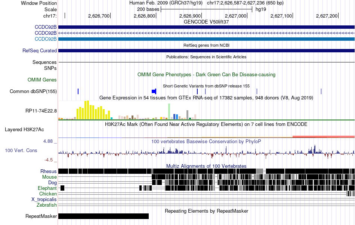
Task: Click the Common dbSNP(155) track label
Action: pos(33,91)
